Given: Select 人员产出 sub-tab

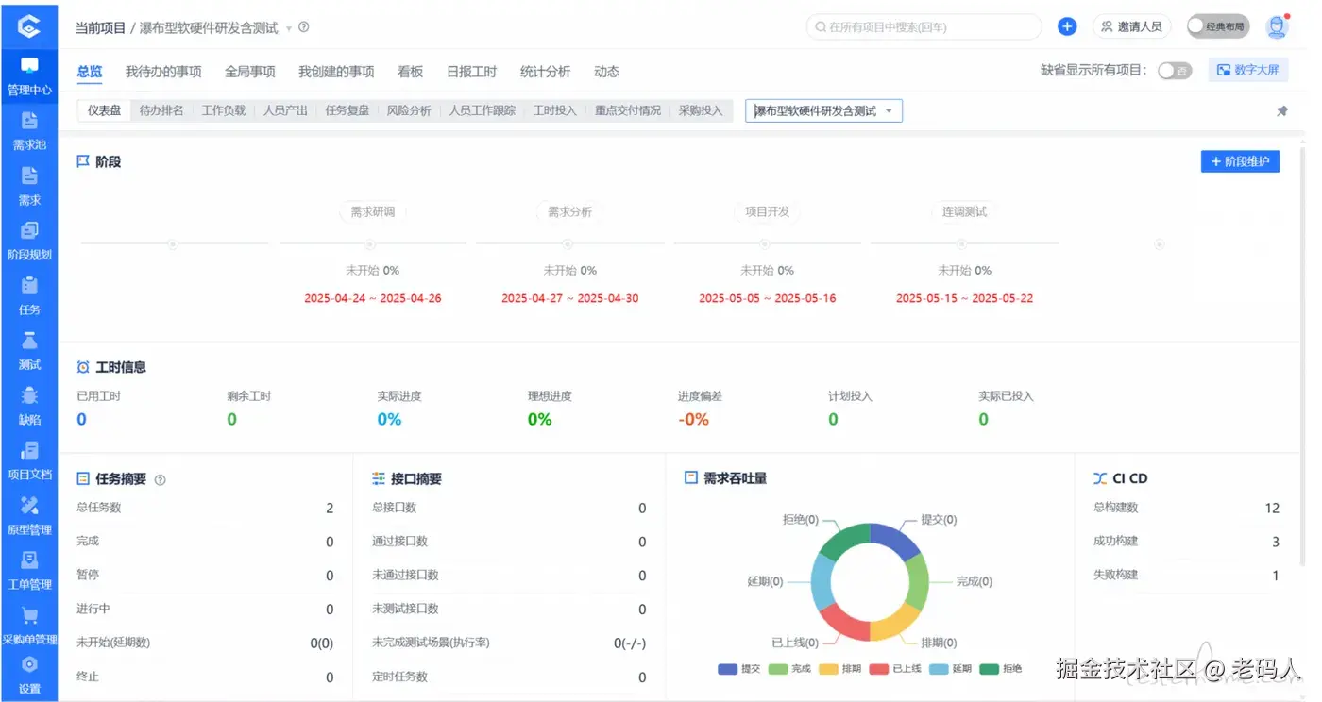Looking at the screenshot, I should tap(285, 111).
